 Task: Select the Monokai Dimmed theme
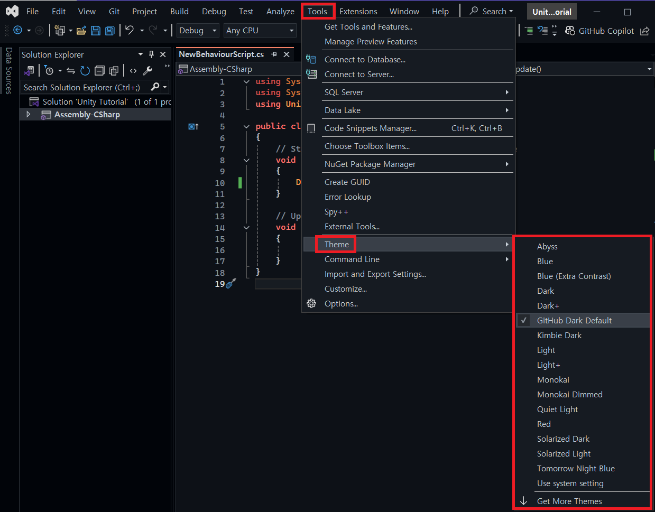point(583,394)
